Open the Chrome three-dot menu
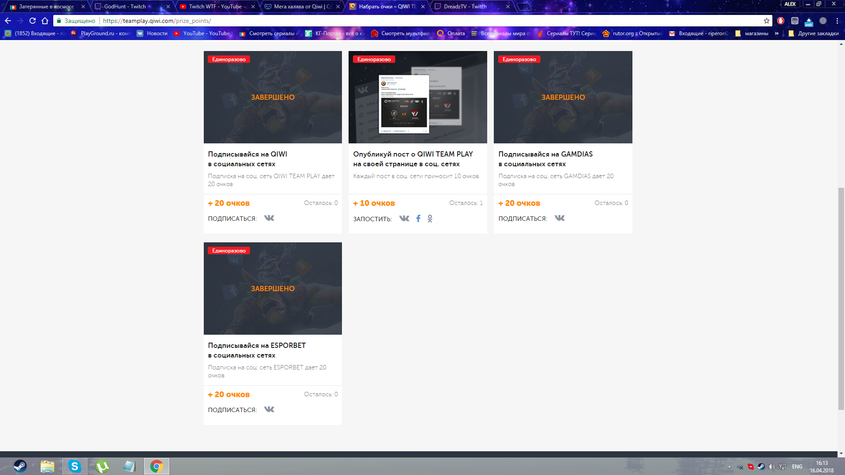Screen dimensions: 845x475 click(x=837, y=21)
